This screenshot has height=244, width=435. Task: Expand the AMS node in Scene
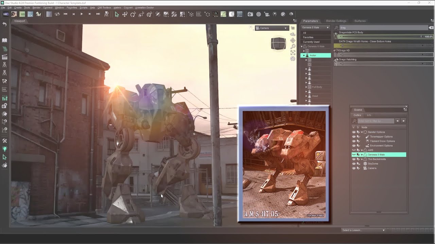pyautogui.click(x=362, y=150)
